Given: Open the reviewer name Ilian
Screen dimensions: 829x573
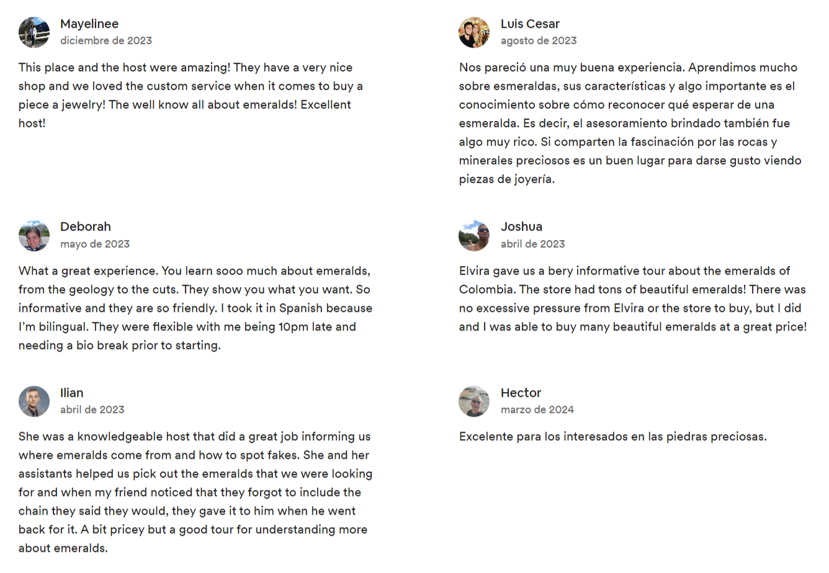Looking at the screenshot, I should point(71,393).
